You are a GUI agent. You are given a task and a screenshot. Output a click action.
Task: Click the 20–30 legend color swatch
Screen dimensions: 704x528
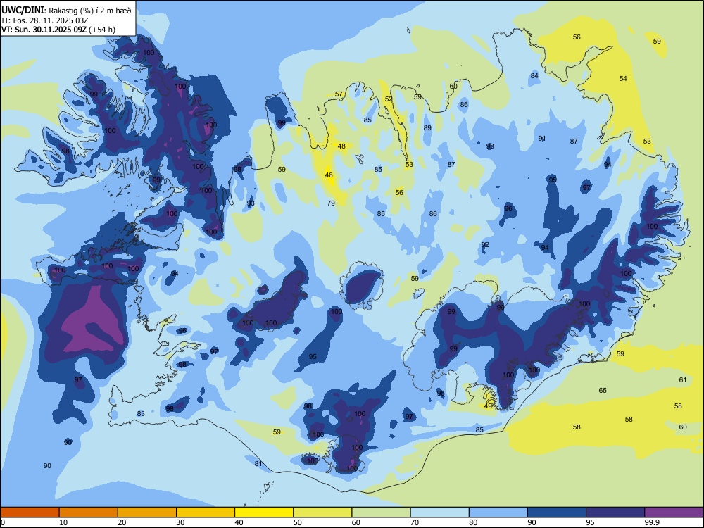[147, 512]
